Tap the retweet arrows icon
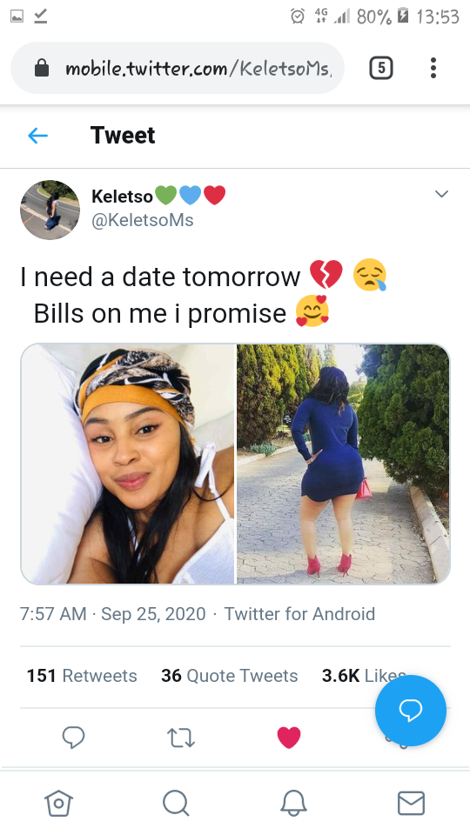The height and width of the screenshot is (835, 470). point(181,738)
